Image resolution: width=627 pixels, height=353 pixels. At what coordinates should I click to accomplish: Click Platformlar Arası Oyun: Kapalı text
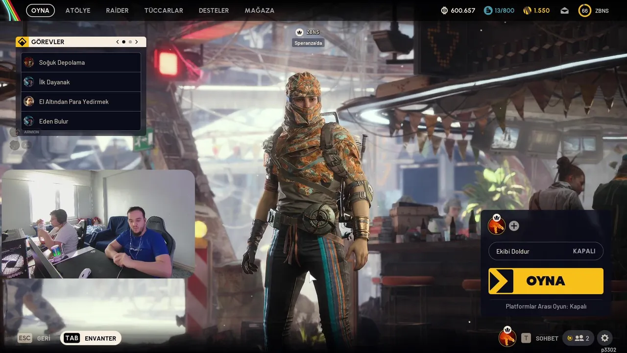[546, 306]
